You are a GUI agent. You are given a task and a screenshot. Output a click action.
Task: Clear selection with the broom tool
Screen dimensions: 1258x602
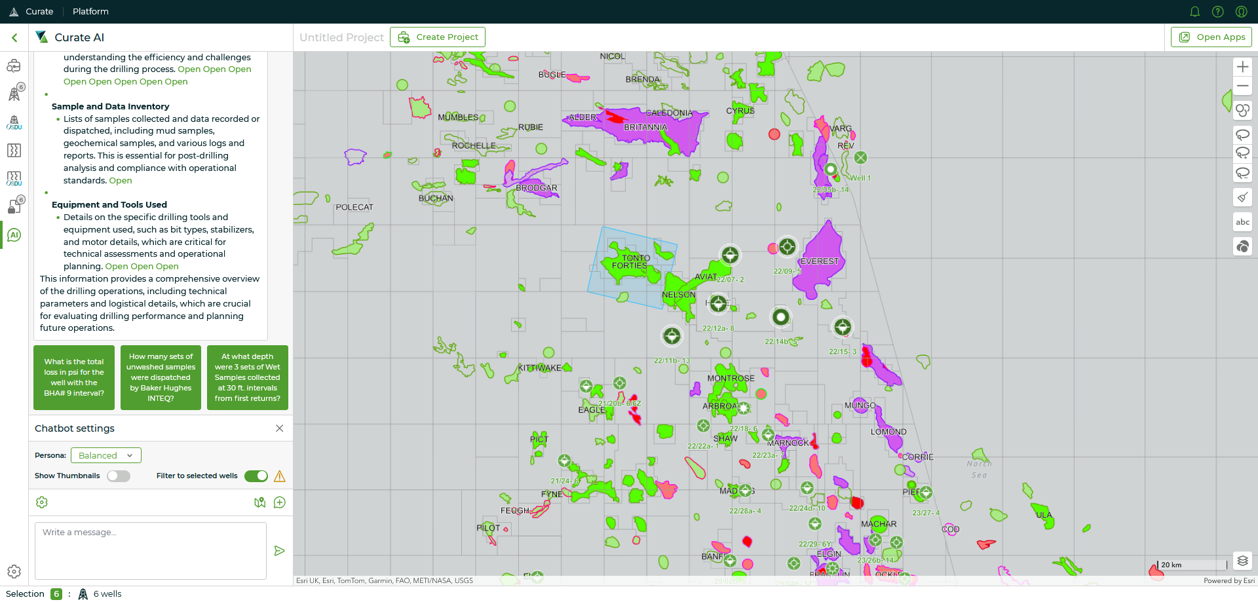[1242, 197]
